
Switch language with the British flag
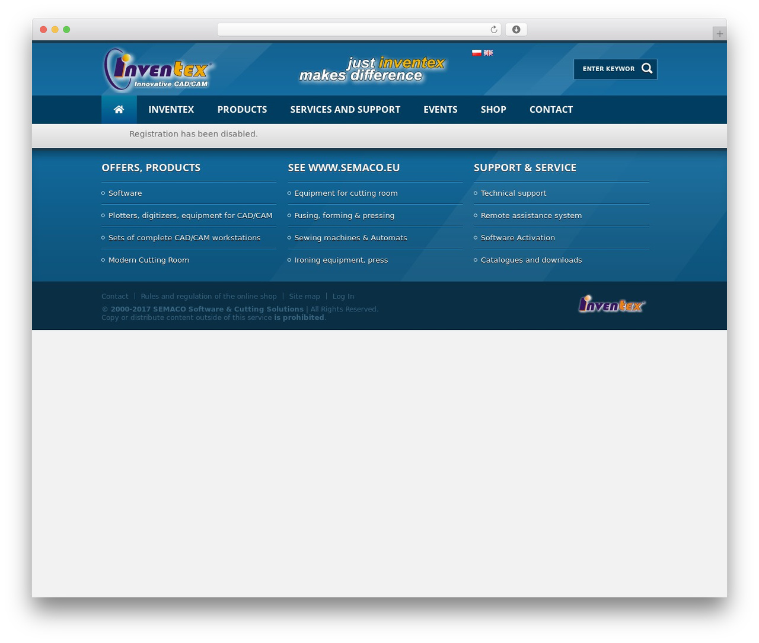point(488,53)
